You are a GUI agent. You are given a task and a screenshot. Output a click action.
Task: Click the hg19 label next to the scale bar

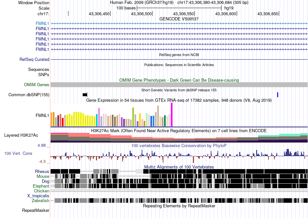click(229, 8)
